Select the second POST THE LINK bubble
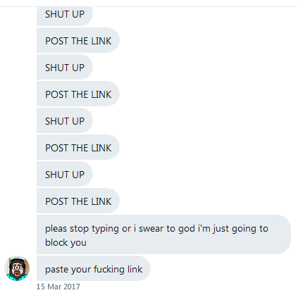Screen dimensions: 298x295 pos(78,94)
